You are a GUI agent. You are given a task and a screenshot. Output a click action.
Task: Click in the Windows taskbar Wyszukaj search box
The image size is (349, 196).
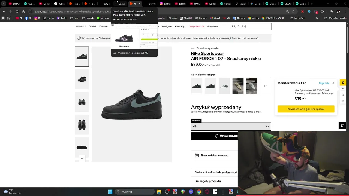(134, 192)
